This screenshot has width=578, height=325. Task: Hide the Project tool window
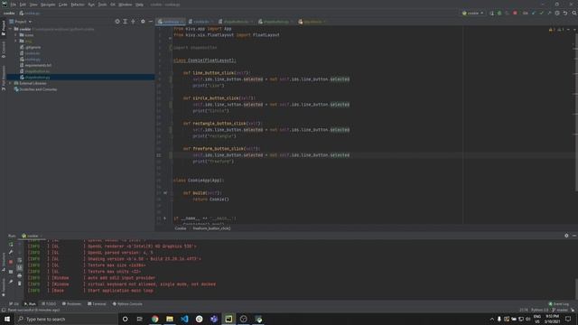151,22
